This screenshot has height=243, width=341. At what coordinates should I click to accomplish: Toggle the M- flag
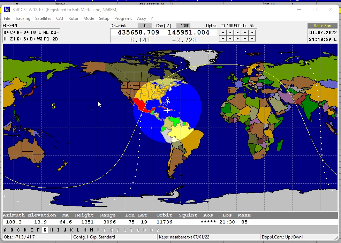(6, 39)
